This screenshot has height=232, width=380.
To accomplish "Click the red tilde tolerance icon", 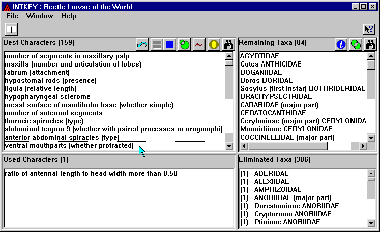I will [x=199, y=45].
